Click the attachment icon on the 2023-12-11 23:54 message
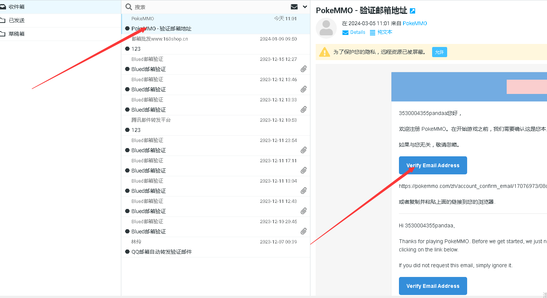Screen dimensions: 547x298 304,150
